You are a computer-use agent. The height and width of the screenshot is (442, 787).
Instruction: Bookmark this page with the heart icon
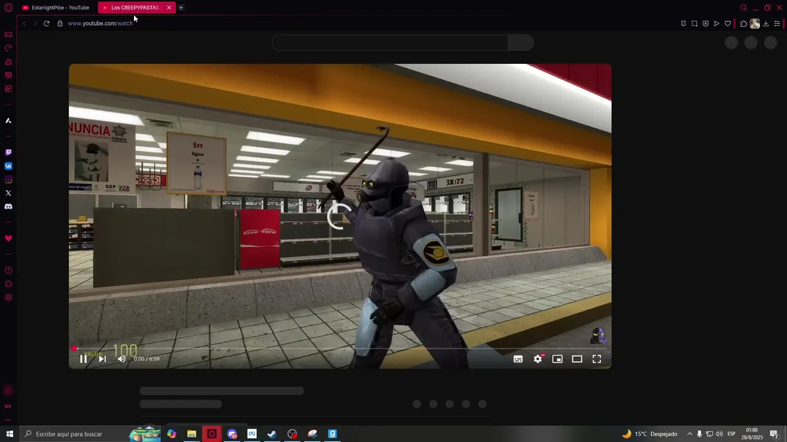(x=727, y=23)
